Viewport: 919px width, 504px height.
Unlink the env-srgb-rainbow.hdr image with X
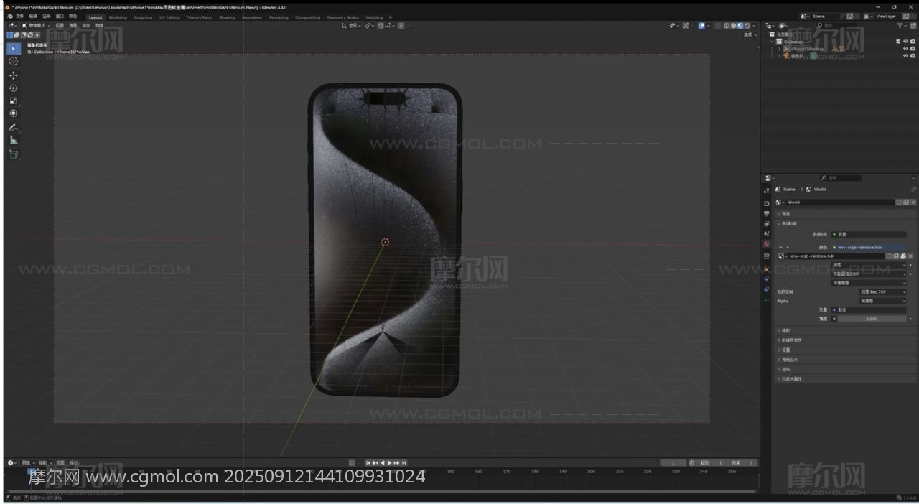point(910,256)
